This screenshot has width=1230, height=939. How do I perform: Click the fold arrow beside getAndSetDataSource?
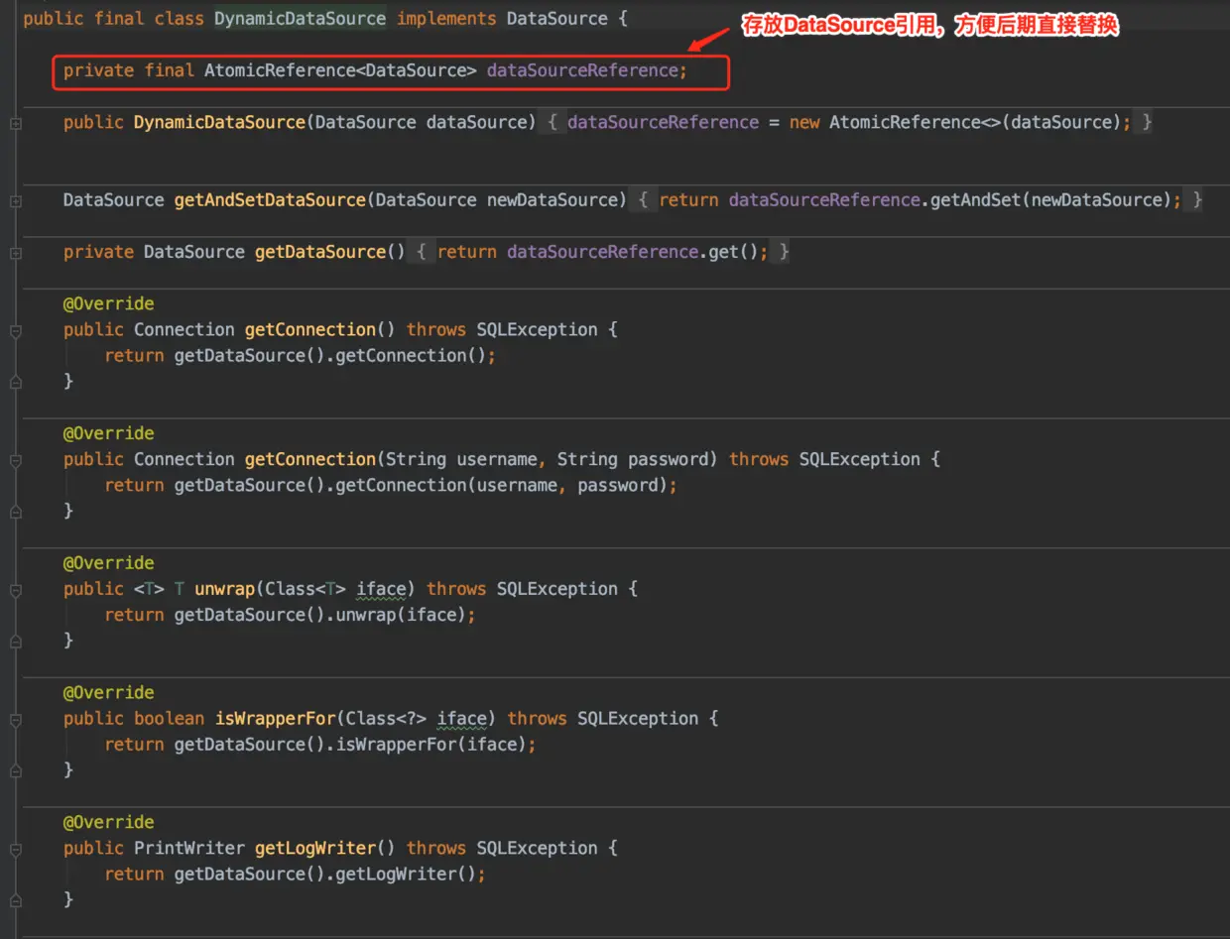pyautogui.click(x=14, y=199)
